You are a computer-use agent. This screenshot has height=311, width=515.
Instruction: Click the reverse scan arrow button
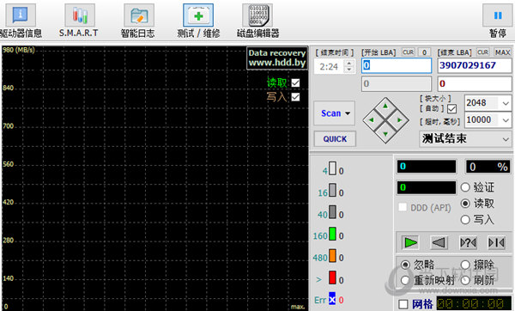(439, 243)
